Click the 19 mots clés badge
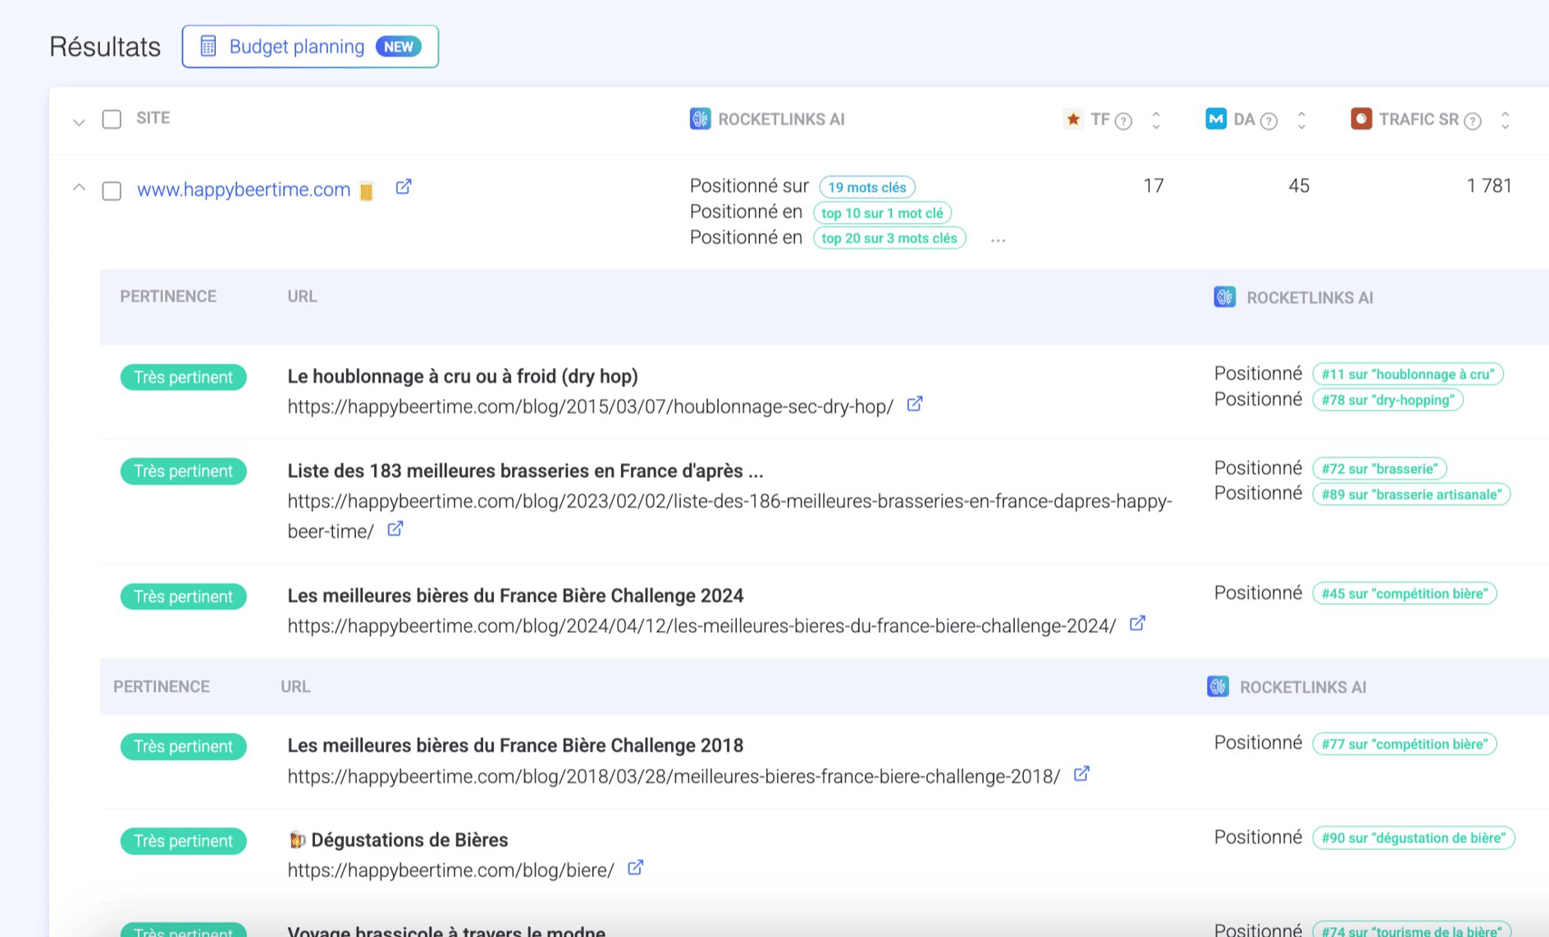The width and height of the screenshot is (1549, 937). (x=867, y=187)
